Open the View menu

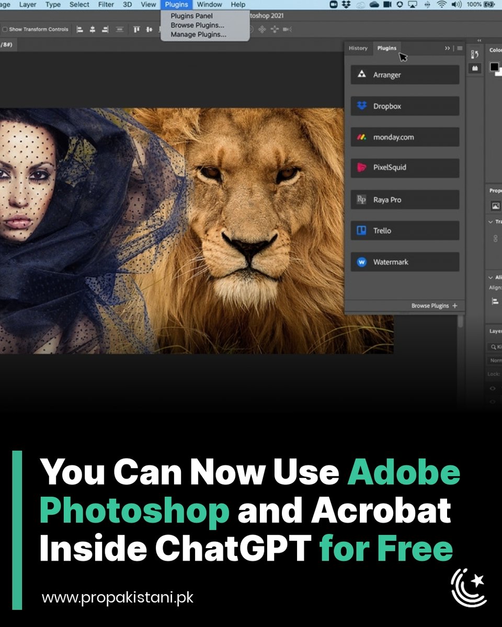click(149, 4)
